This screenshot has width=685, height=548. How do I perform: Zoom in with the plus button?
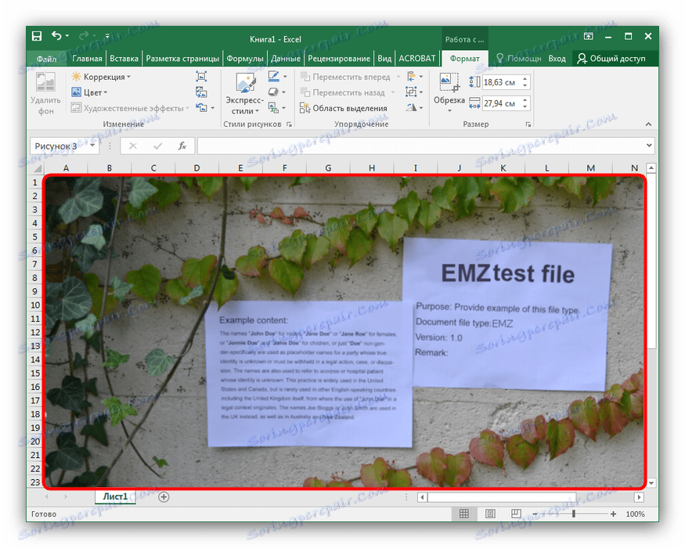pyautogui.click(x=613, y=514)
